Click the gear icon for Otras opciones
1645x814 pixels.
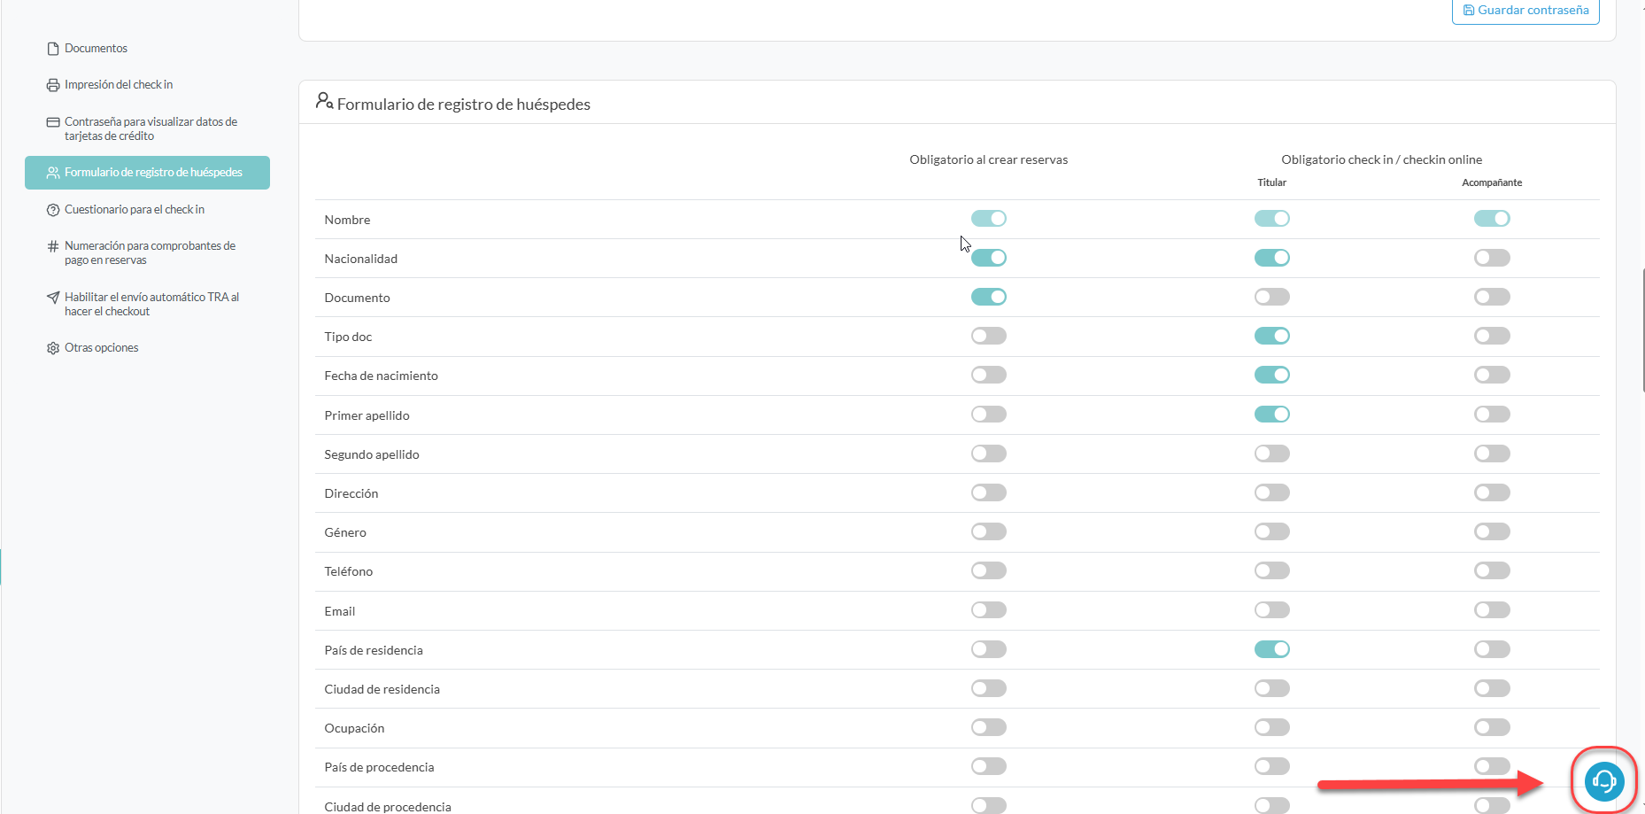click(53, 348)
